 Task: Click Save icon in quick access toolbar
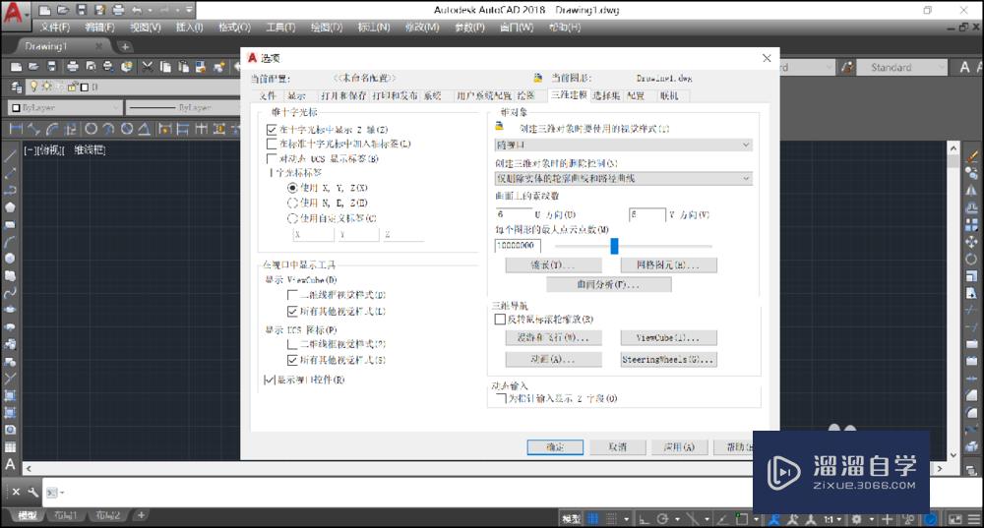pos(81,10)
